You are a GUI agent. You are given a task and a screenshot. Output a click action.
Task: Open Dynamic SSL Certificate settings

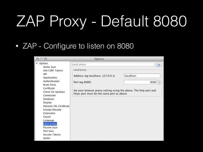click(x=56, y=106)
